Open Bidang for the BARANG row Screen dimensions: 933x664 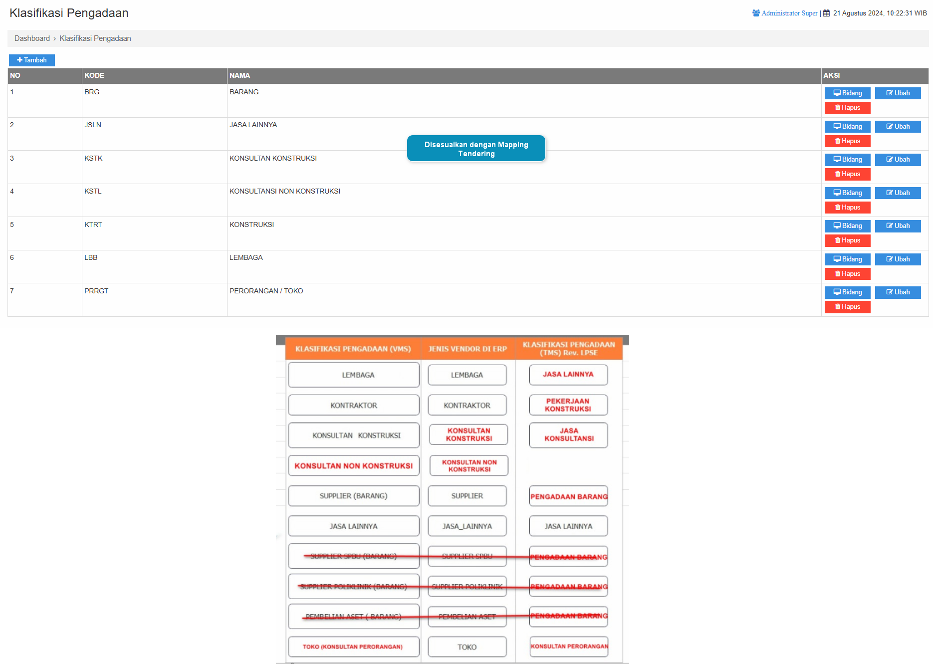point(847,93)
